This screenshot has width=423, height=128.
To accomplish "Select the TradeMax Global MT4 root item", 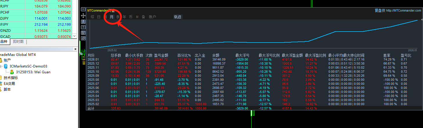I will [x=18, y=55].
